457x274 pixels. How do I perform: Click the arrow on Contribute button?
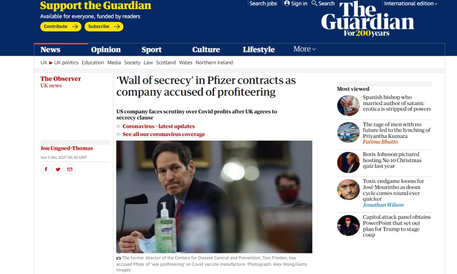click(x=75, y=26)
